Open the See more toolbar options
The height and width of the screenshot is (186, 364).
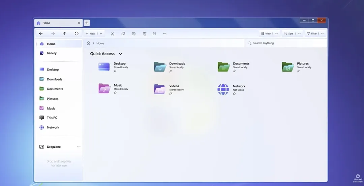click(165, 34)
